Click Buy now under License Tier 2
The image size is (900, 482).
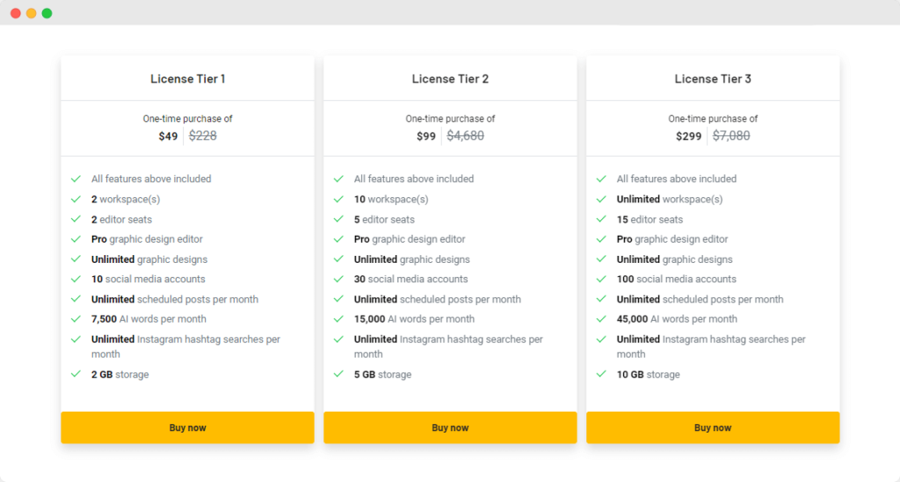pos(450,427)
